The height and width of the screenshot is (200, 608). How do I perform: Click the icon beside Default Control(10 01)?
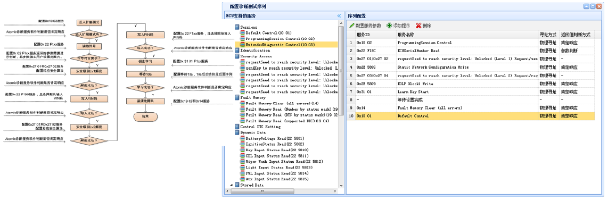[243, 34]
